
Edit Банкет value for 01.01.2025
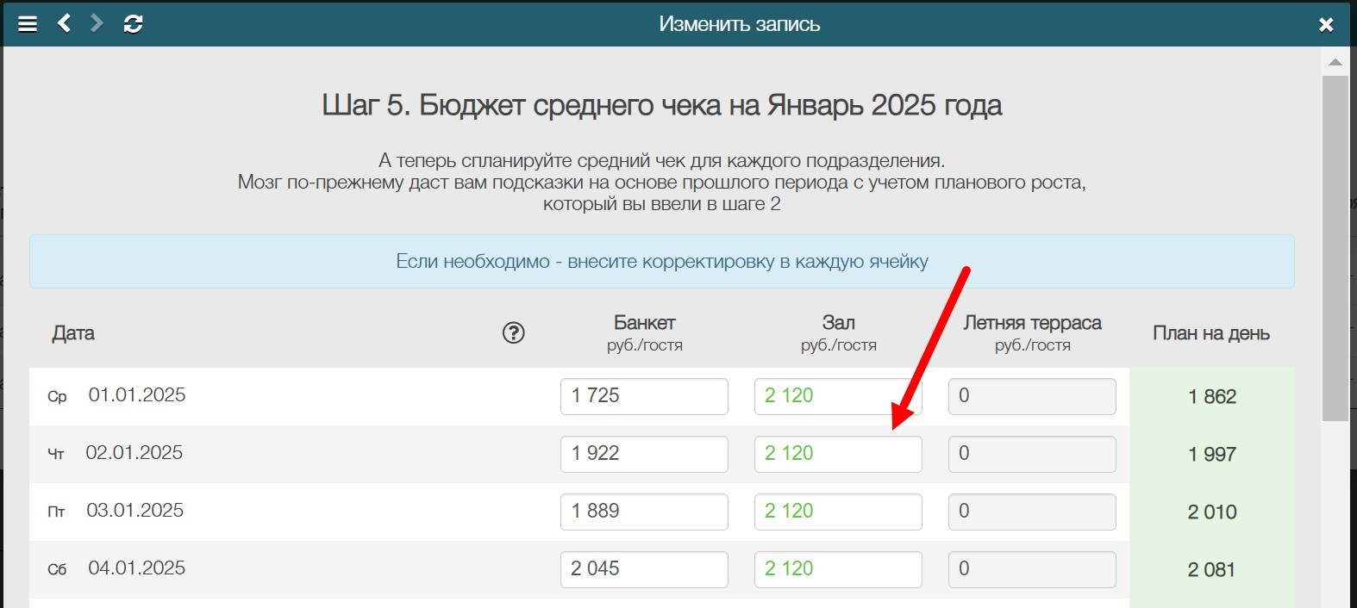[x=643, y=396]
